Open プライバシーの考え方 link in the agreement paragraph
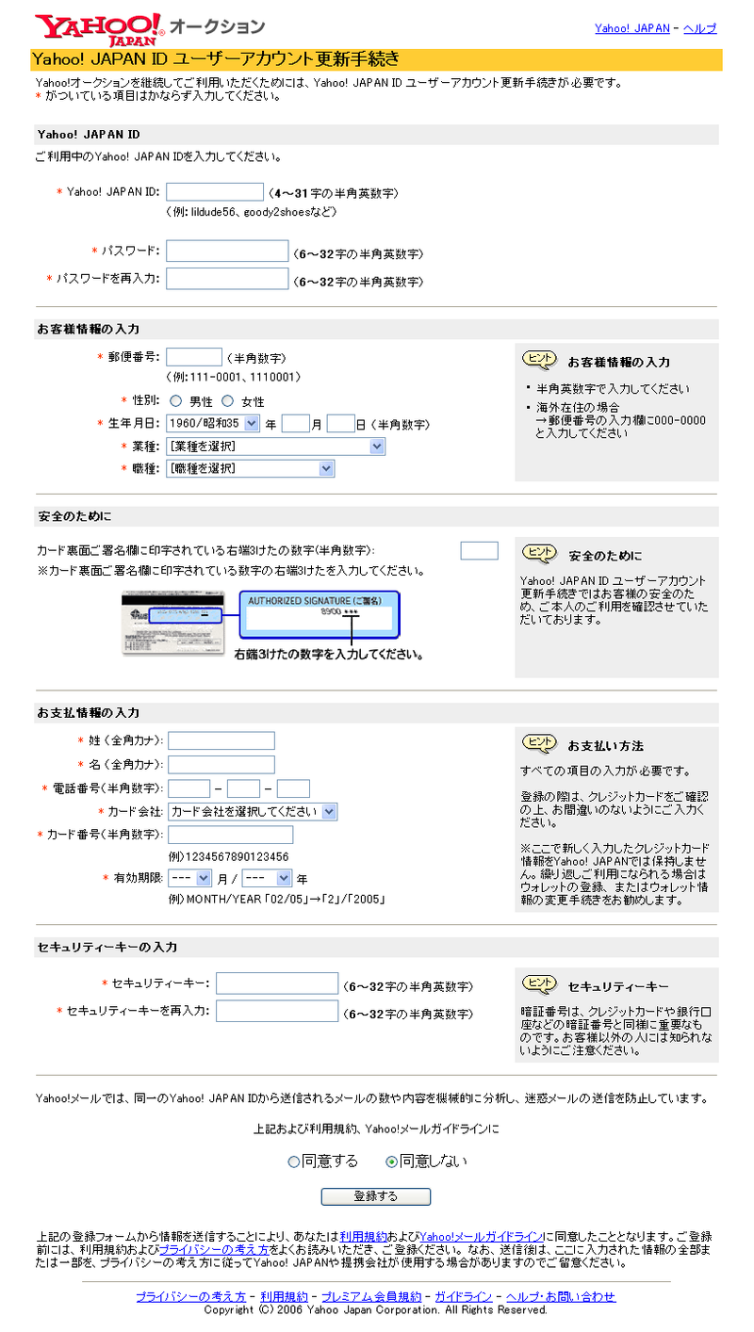Screen dimensions: 754x1332 [213, 1249]
